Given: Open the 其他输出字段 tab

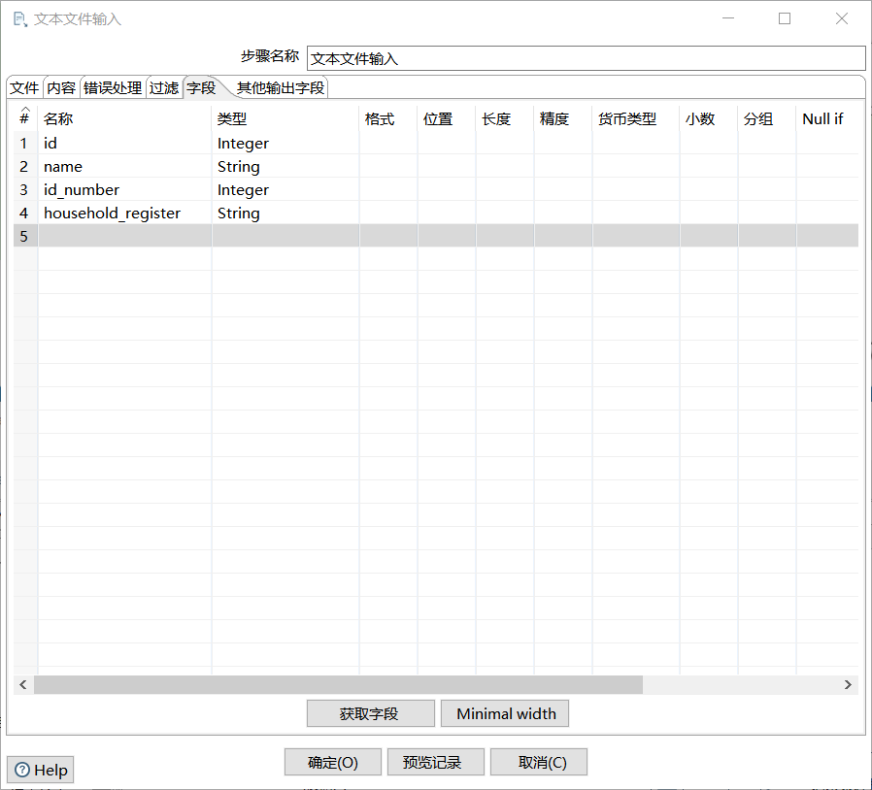Looking at the screenshot, I should 281,88.
